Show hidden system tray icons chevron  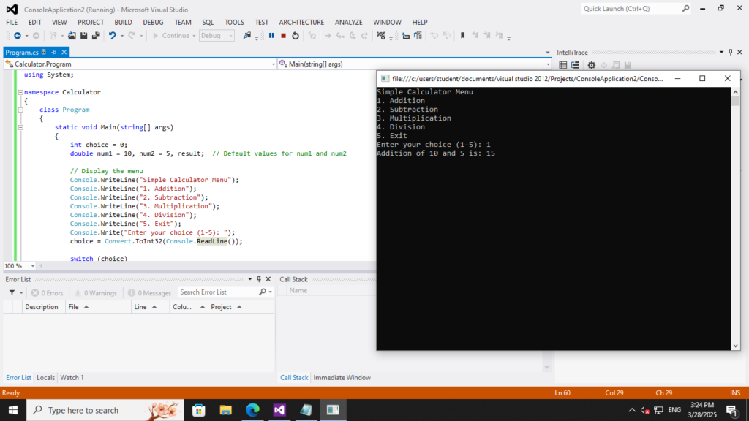tap(632, 410)
